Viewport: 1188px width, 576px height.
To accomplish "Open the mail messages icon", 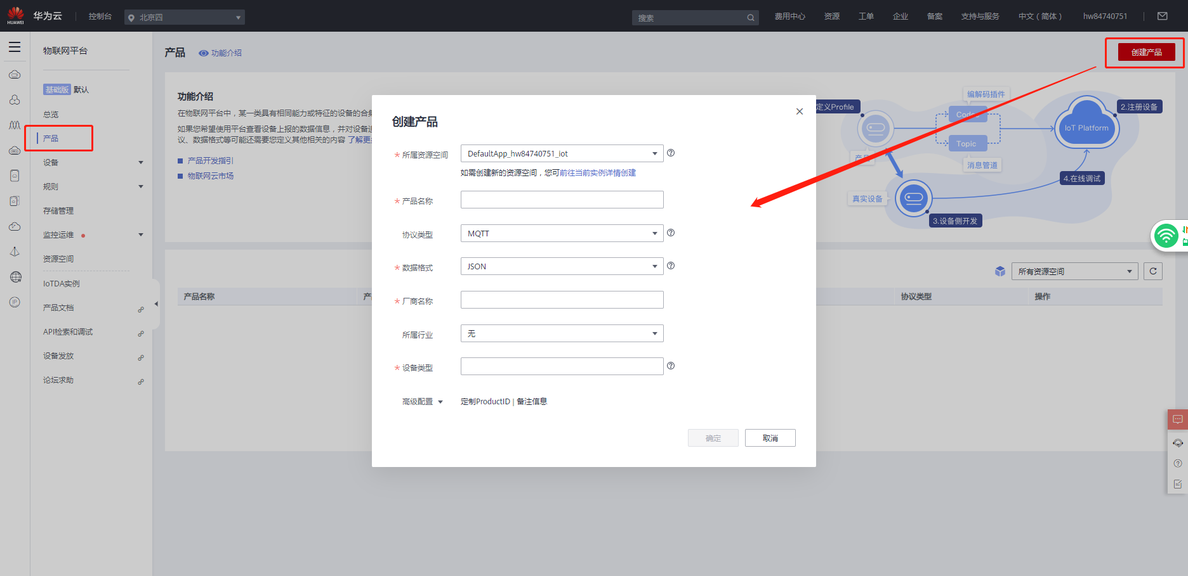I will tap(1163, 16).
